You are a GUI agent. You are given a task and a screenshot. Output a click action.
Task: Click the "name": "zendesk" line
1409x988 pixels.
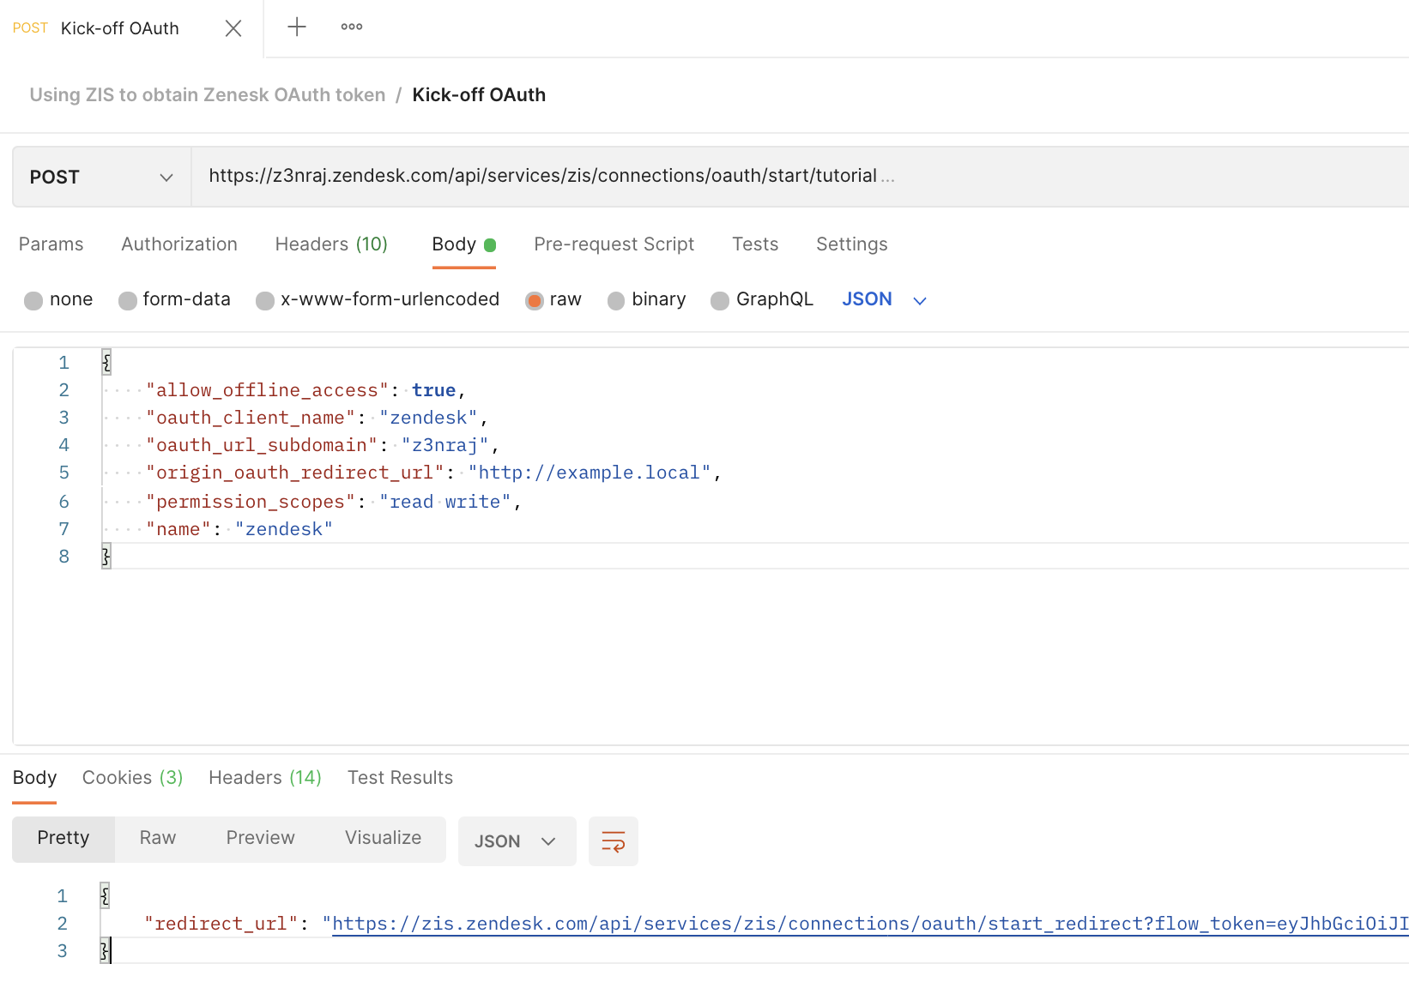coord(239,529)
